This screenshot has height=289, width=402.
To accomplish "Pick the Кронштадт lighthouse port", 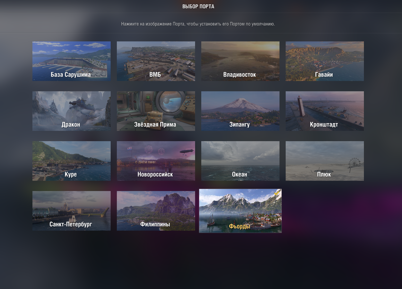I will pos(325,111).
